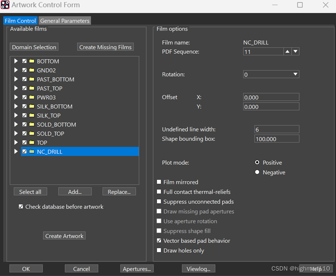Click the folder icon for PWR03 film
The image size is (336, 276).
32,97
